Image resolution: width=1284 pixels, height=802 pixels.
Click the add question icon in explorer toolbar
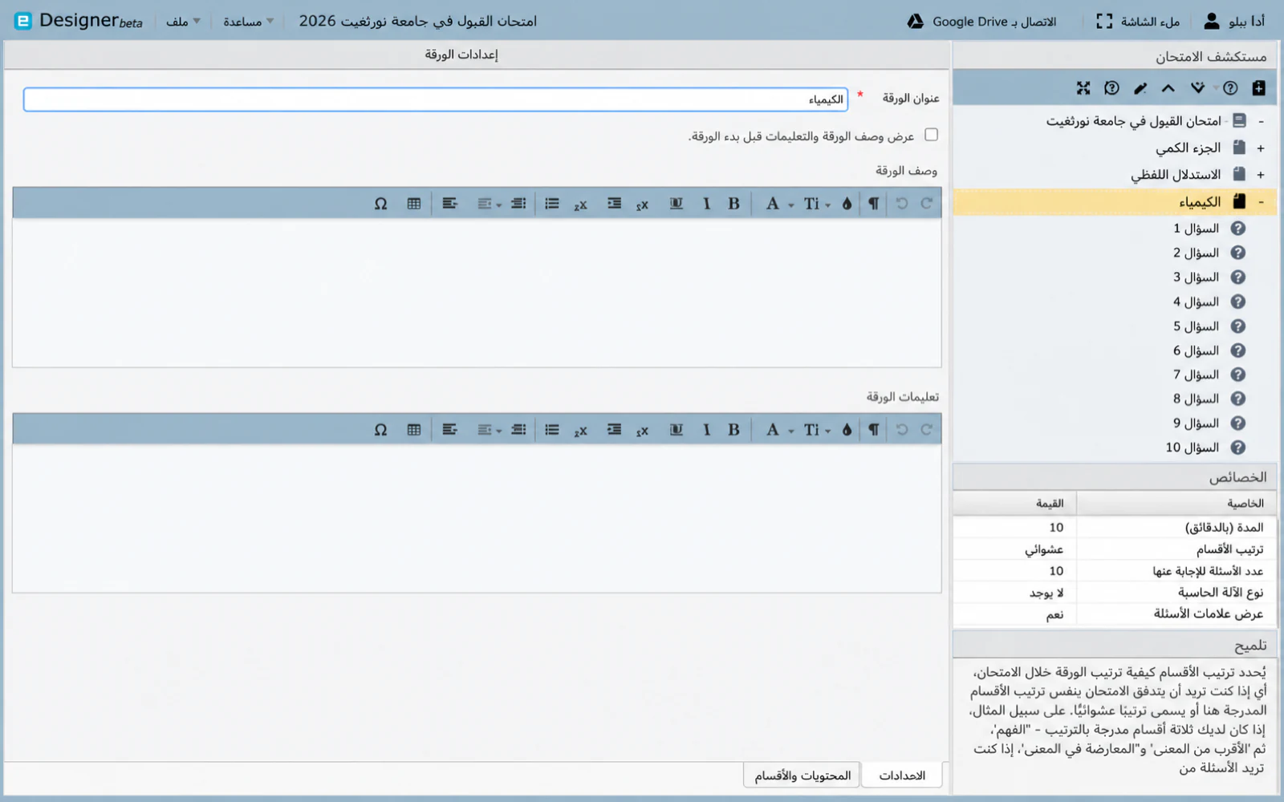(x=1230, y=88)
